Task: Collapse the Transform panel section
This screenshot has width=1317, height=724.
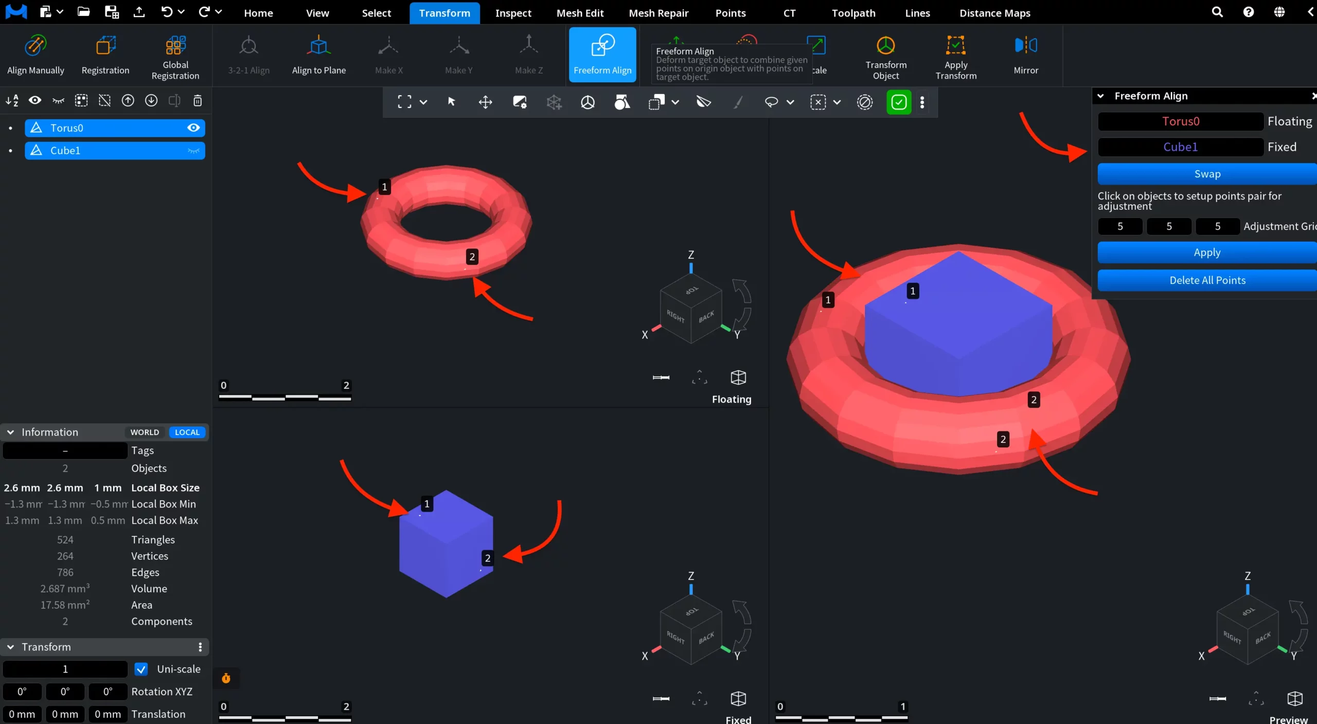Action: 10,647
